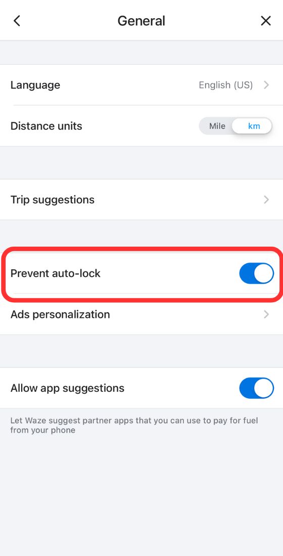The image size is (283, 556).
Task: Tap the Prevent auto-lock label
Action: (55, 273)
